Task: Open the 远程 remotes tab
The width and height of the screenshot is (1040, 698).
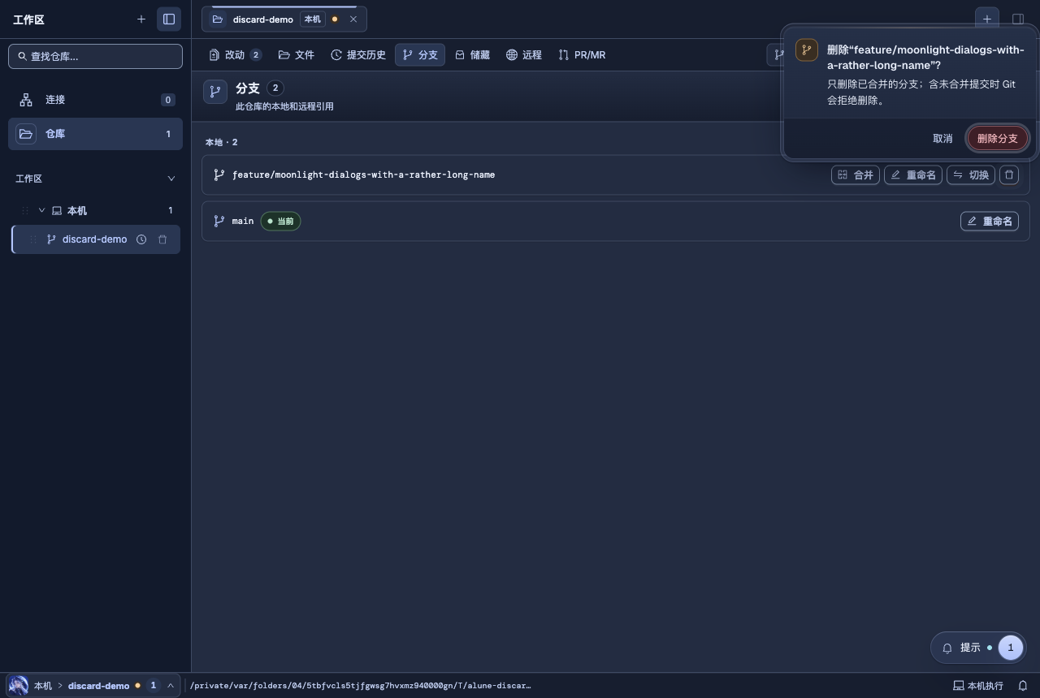Action: click(524, 55)
